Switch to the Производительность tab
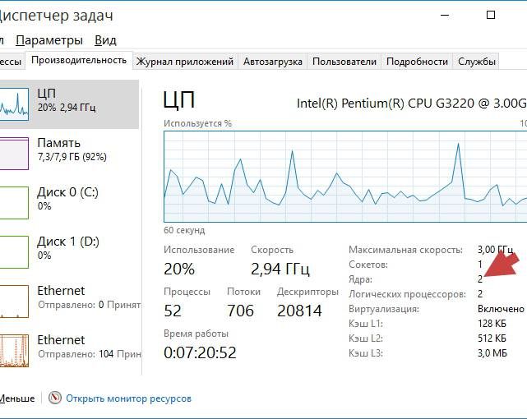 click(x=79, y=61)
